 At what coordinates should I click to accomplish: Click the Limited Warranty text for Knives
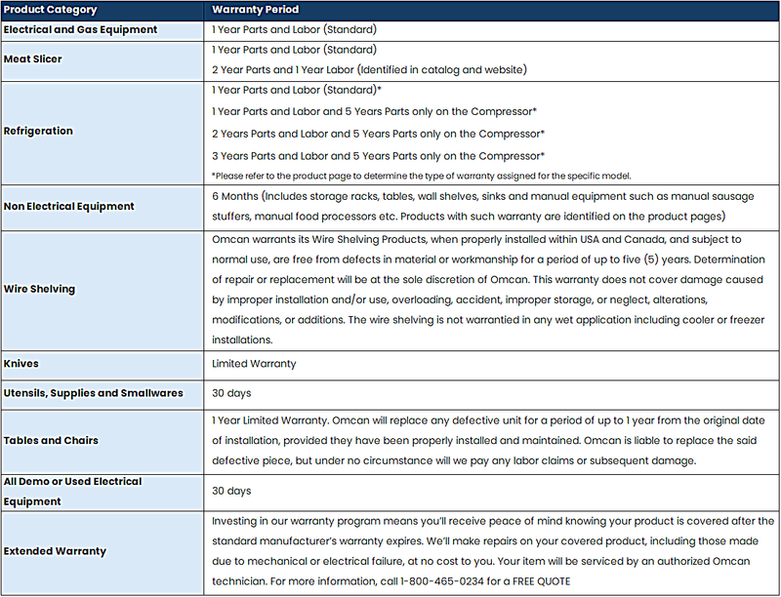point(254,364)
